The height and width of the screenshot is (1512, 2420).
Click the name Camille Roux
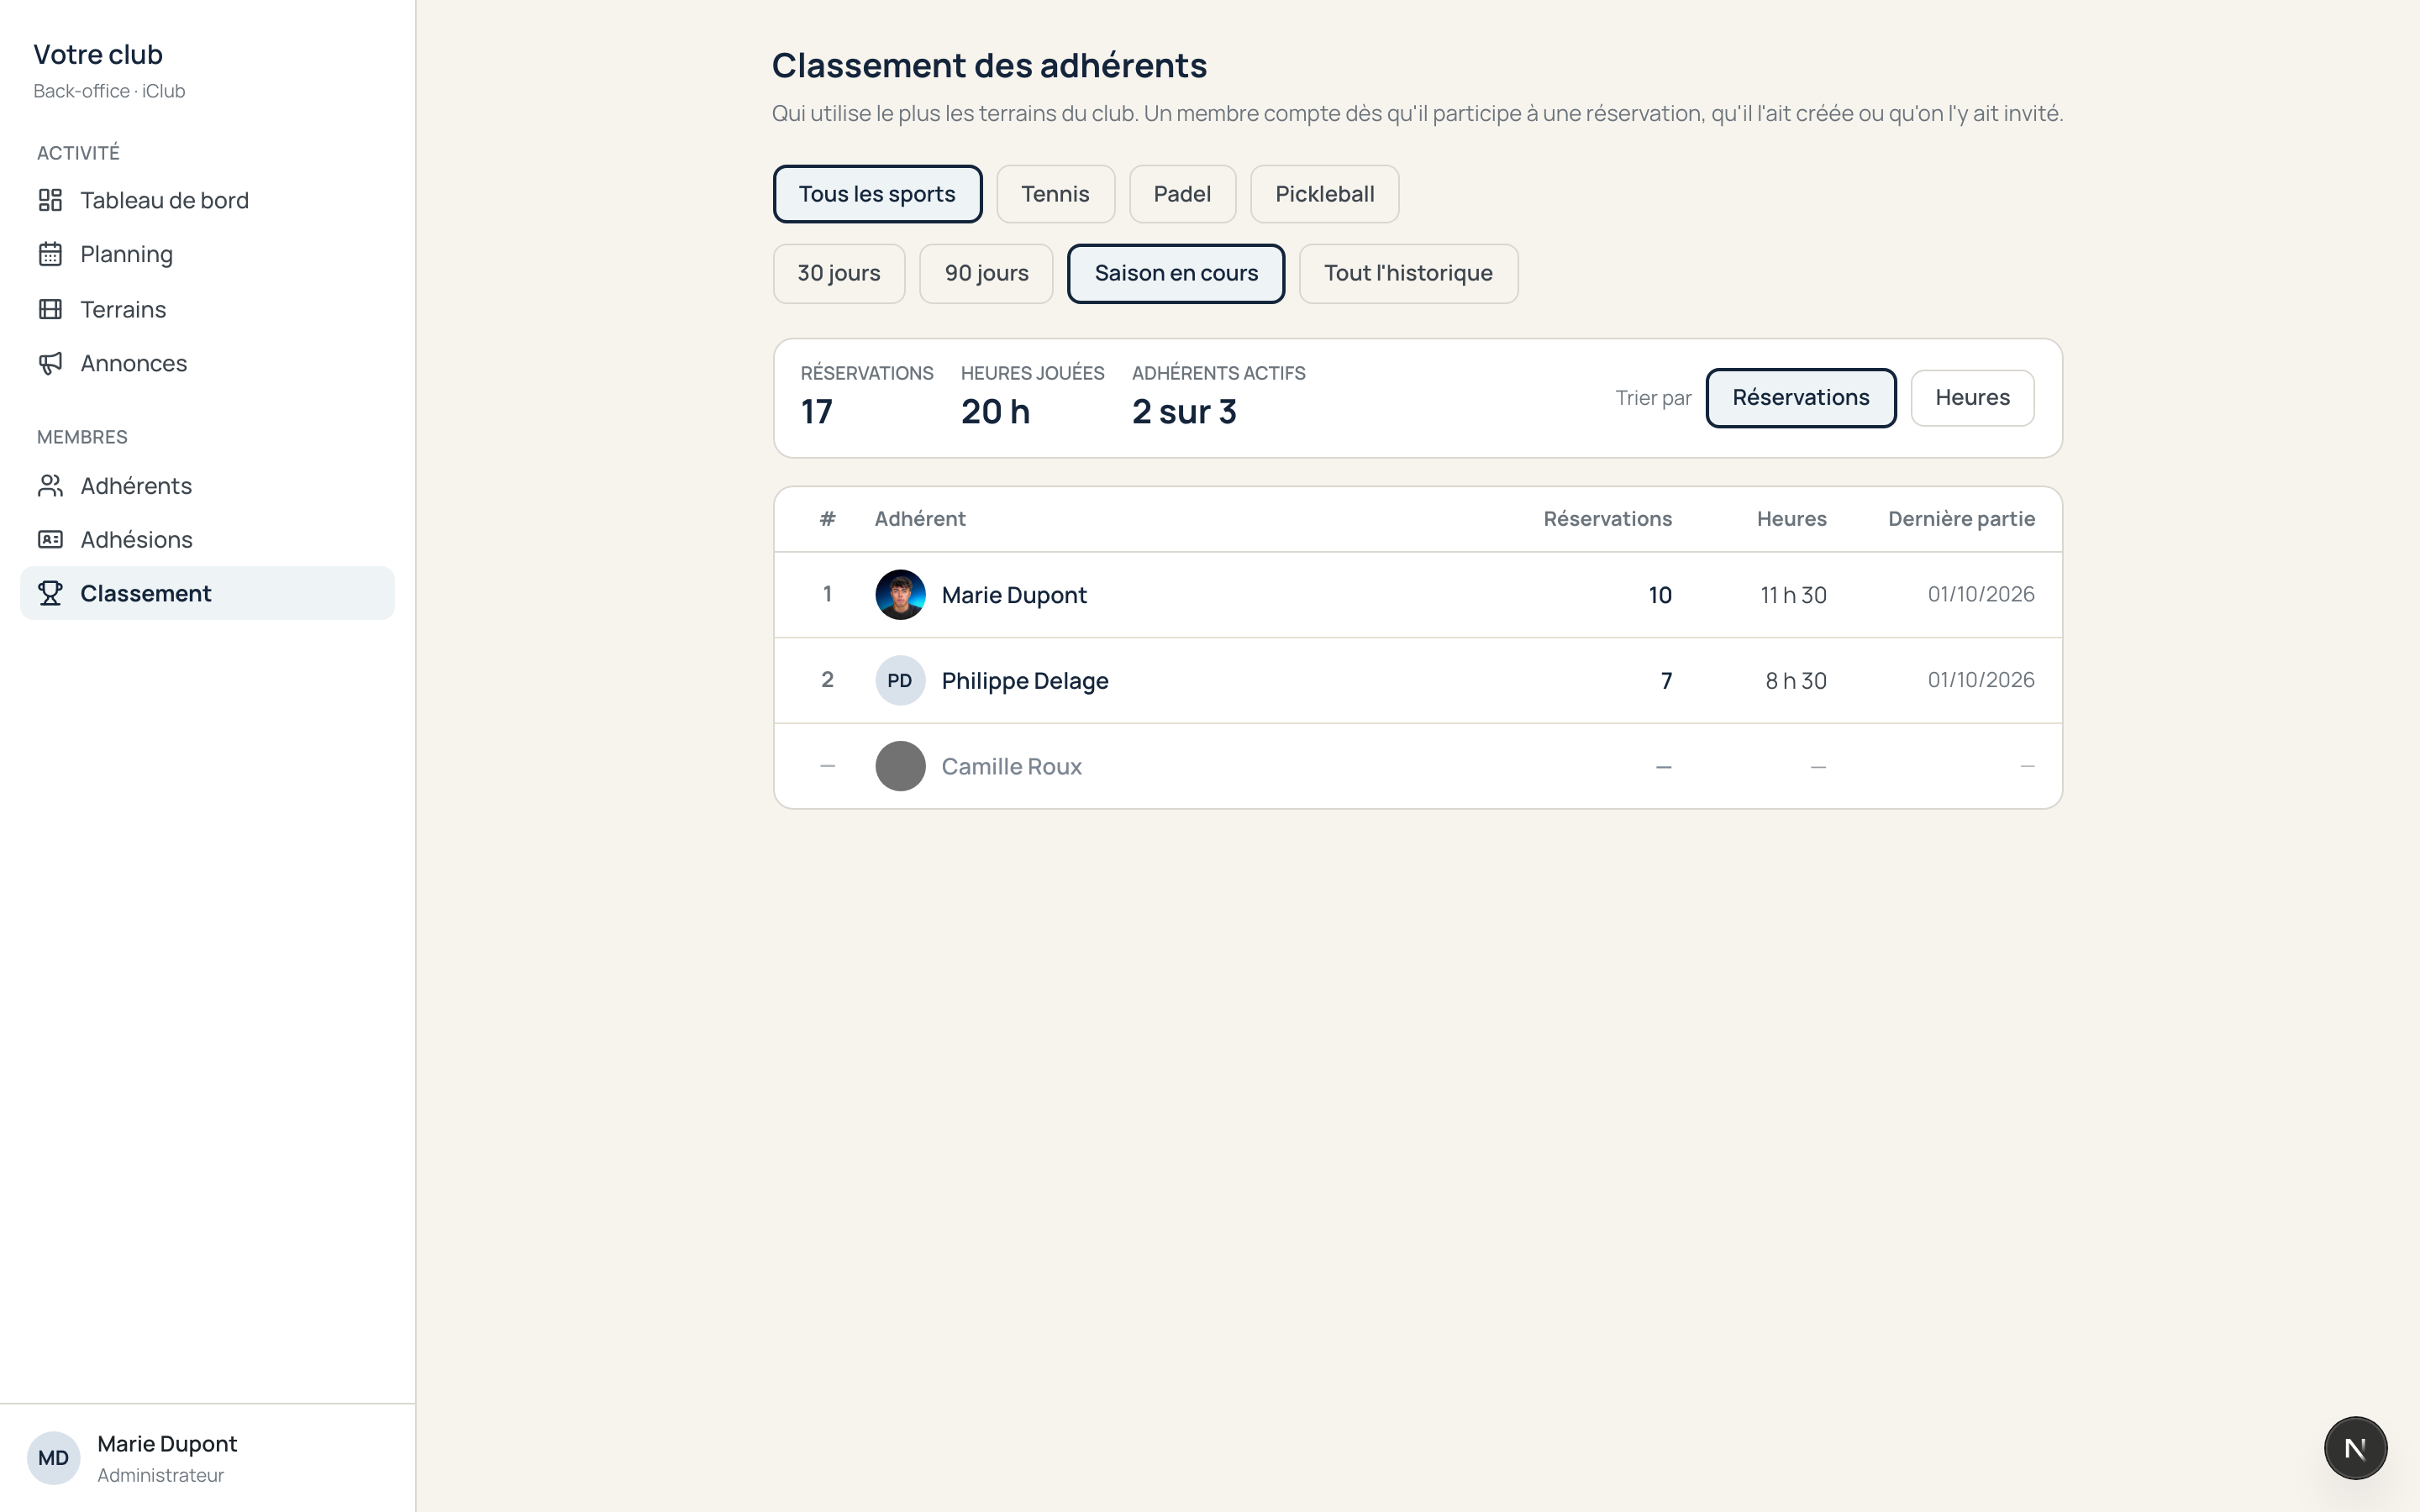point(1011,767)
